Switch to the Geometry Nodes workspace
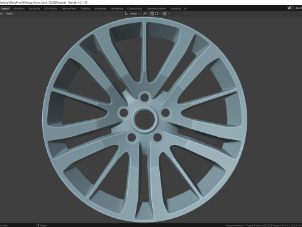This screenshot has width=302, height=227. (156, 9)
